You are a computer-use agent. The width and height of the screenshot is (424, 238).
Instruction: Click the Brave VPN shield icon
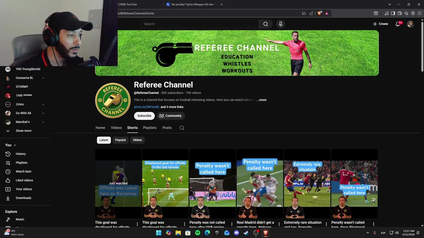pyautogui.click(x=413, y=13)
